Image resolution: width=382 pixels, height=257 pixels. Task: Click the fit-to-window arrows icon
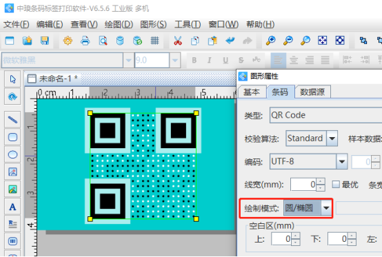(x=322, y=41)
